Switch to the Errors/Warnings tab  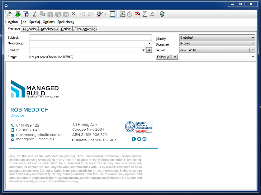86,29
